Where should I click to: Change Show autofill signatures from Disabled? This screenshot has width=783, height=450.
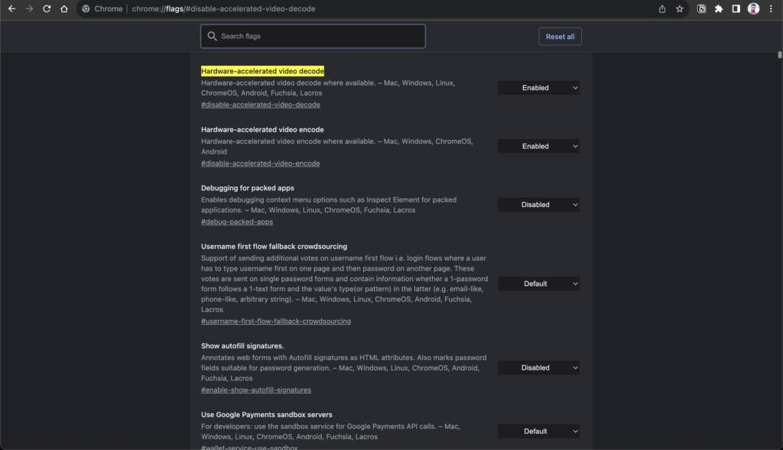point(538,367)
